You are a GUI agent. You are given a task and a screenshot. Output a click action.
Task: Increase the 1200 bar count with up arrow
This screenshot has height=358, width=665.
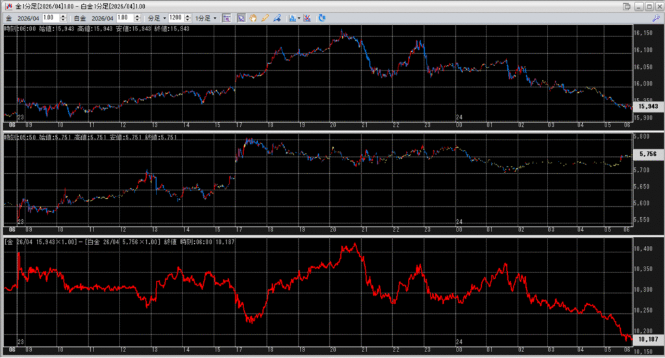coord(187,16)
